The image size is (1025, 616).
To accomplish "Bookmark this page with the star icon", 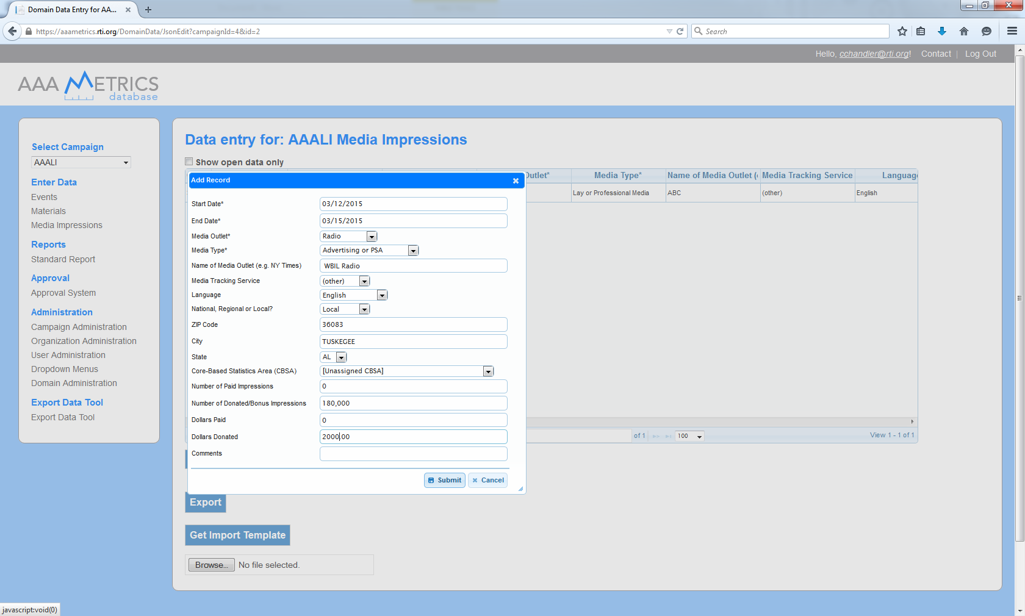I will pos(902,31).
